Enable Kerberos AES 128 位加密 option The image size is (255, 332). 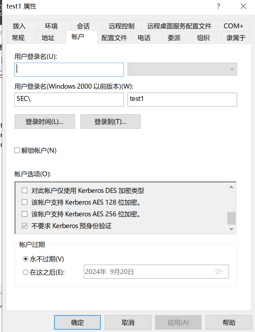click(25, 202)
